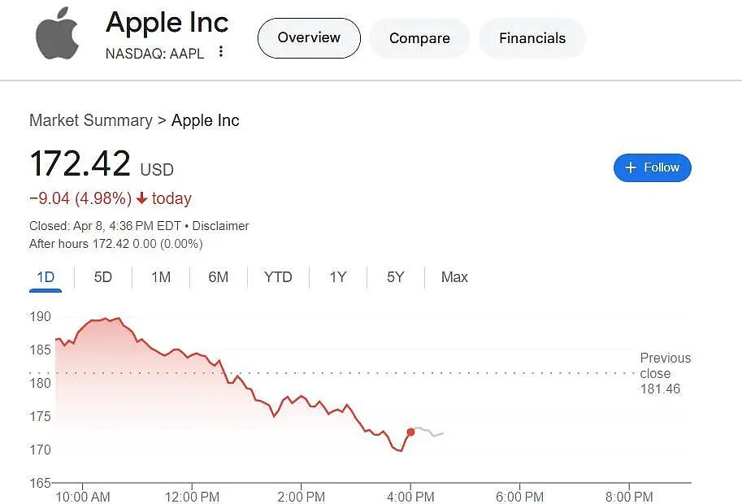Select the Overview tab

(309, 38)
